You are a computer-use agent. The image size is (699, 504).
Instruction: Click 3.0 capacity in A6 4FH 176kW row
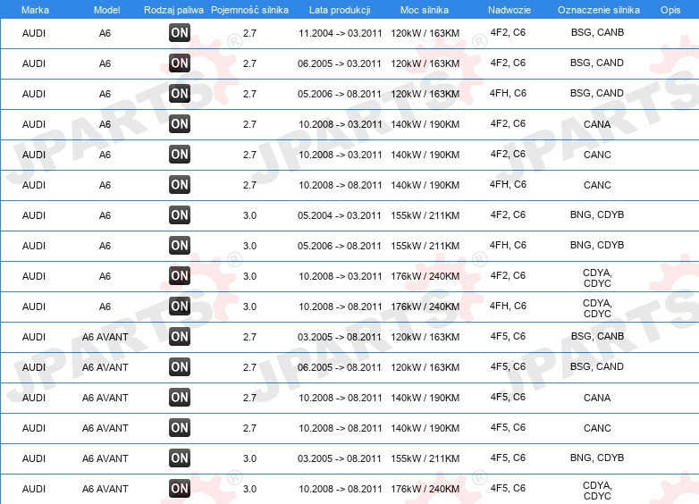(x=249, y=307)
